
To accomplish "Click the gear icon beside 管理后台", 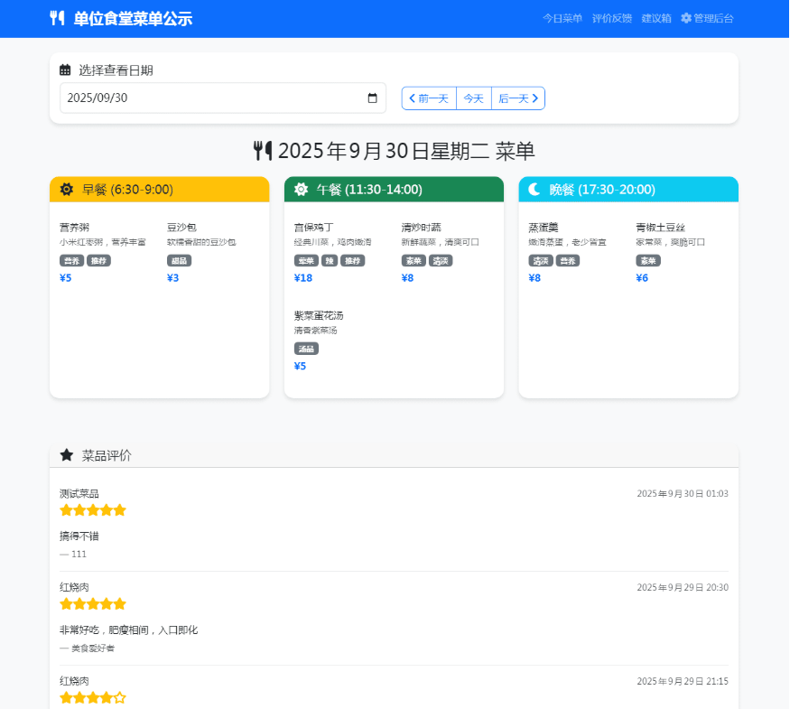I will click(x=686, y=18).
